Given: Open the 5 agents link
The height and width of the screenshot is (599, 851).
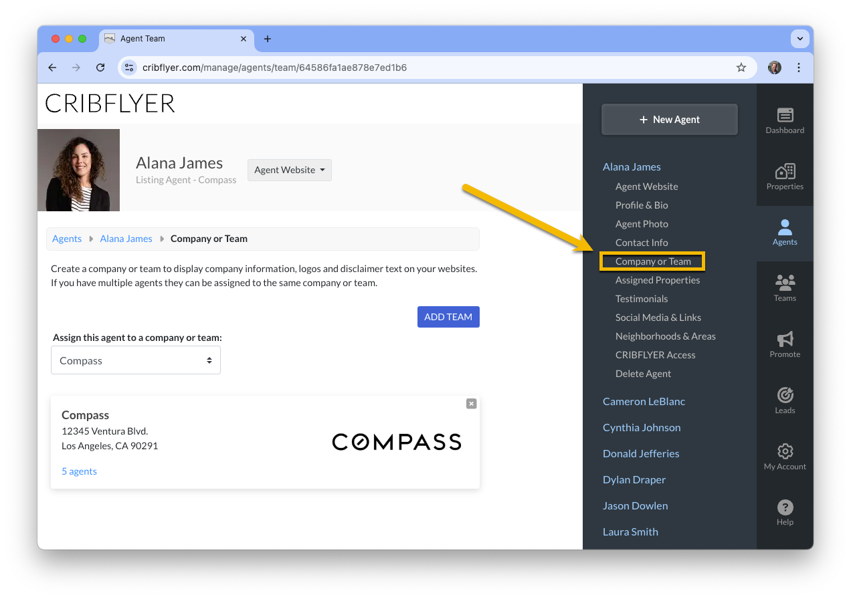Looking at the screenshot, I should tap(79, 471).
